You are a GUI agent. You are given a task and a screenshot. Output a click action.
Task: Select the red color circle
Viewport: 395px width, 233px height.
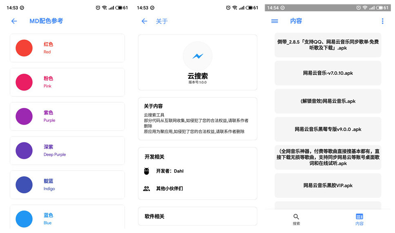(24, 48)
